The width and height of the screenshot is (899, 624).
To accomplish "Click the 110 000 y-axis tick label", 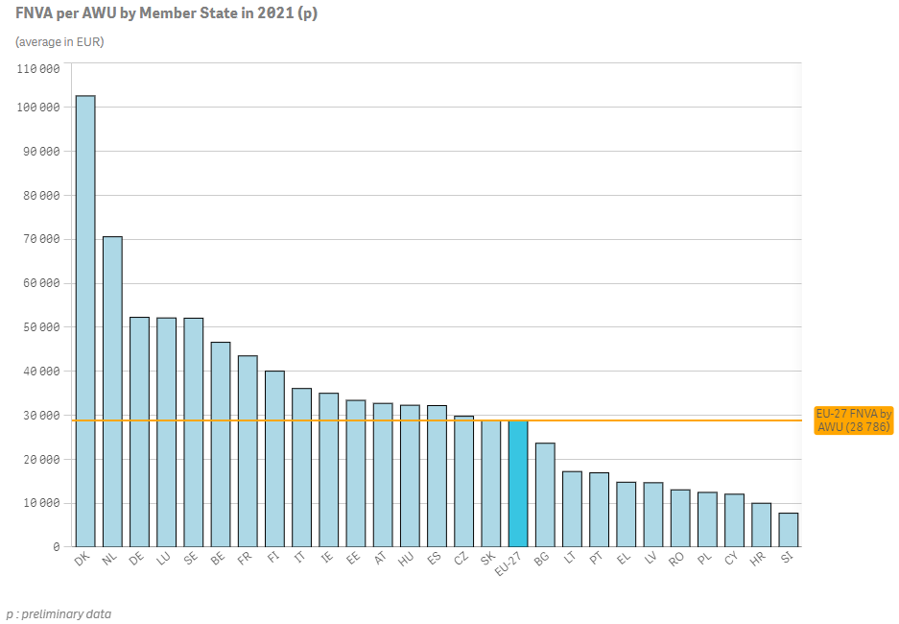I will [38, 69].
